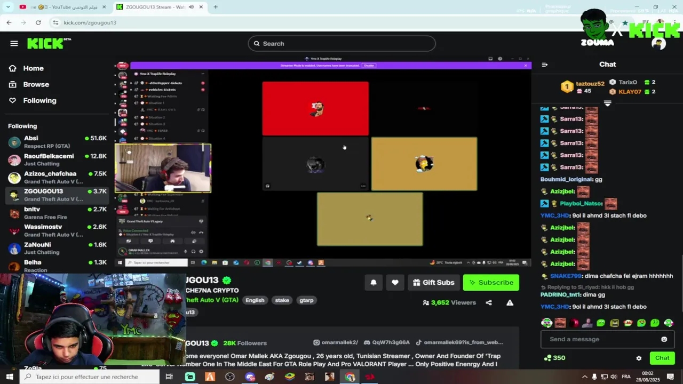This screenshot has width=683, height=384.
Task: Toggle follow heart button
Action: coord(395,283)
